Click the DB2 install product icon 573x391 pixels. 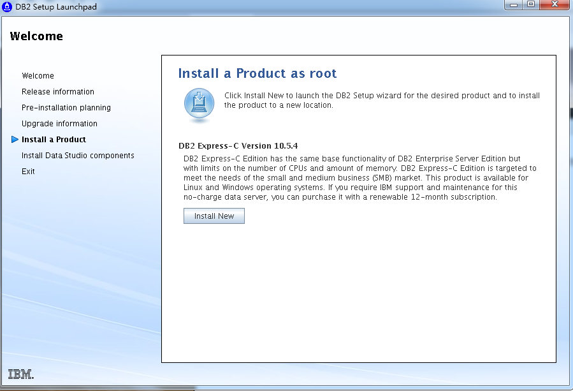pyautogui.click(x=199, y=104)
